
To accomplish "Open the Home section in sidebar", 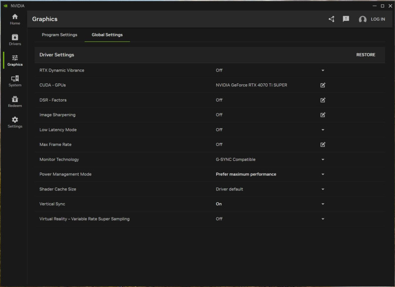I will click(x=15, y=19).
